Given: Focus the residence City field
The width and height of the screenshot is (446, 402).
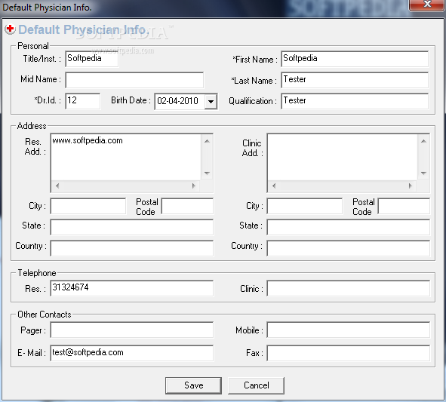Looking at the screenshot, I should click(x=88, y=206).
